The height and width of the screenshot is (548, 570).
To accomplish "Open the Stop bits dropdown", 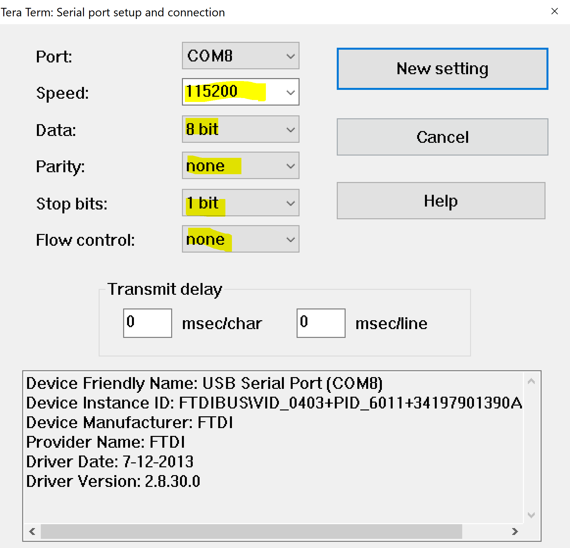I will (240, 203).
